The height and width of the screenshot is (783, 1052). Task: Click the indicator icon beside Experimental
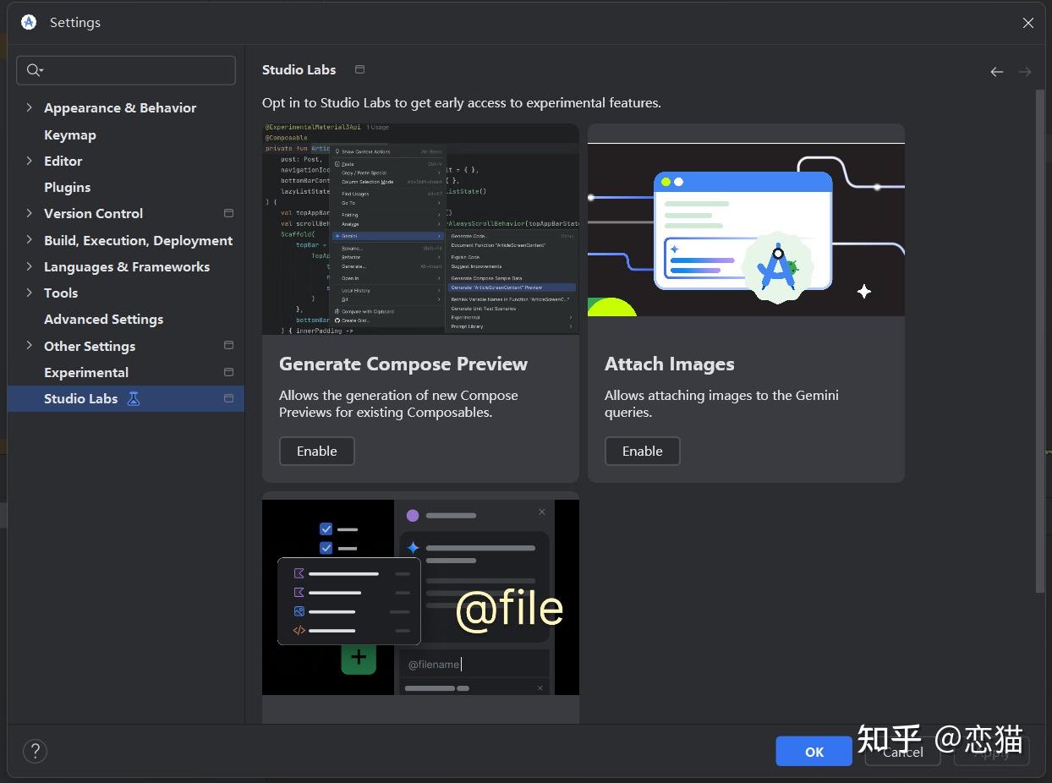pyautogui.click(x=228, y=372)
